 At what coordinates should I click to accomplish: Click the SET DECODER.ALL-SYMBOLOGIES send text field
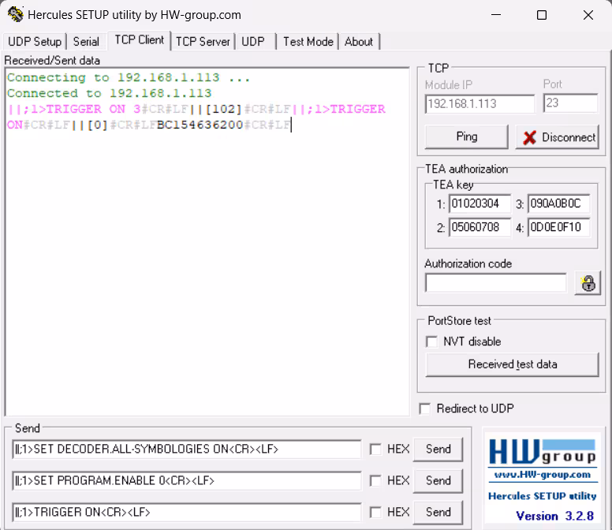(x=187, y=450)
